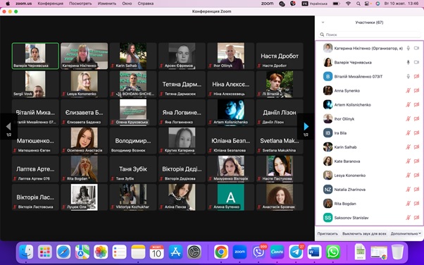424x265 pixels.
Task: Open keyboard input language menu Українська
Action: click(x=315, y=4)
